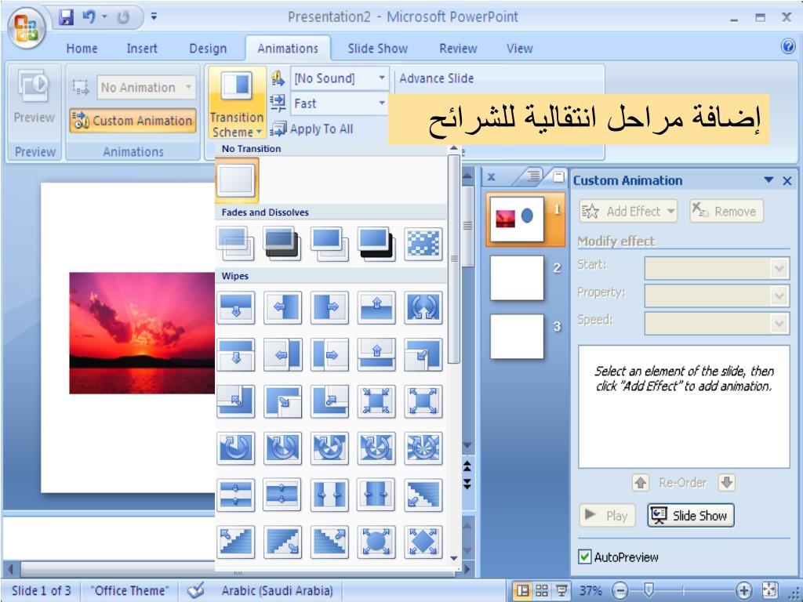Viewport: 803px width, 602px height.
Task: Choose the Box In transition icon
Action: tap(376, 401)
